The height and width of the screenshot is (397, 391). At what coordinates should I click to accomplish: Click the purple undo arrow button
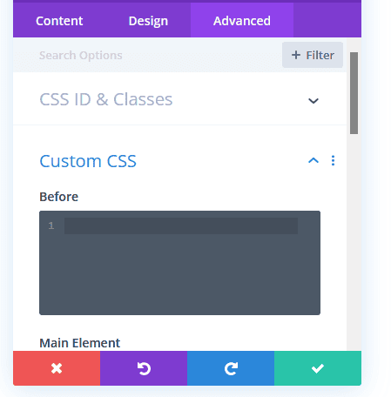click(144, 368)
